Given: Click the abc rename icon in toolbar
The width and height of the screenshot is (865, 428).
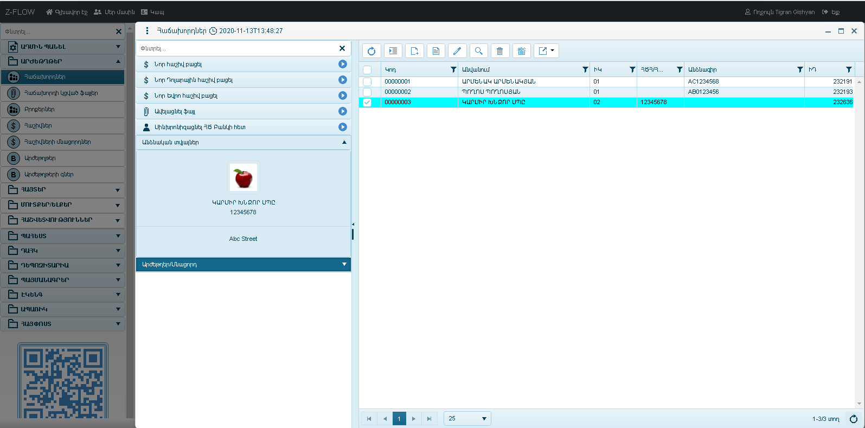Looking at the screenshot, I should coord(521,51).
